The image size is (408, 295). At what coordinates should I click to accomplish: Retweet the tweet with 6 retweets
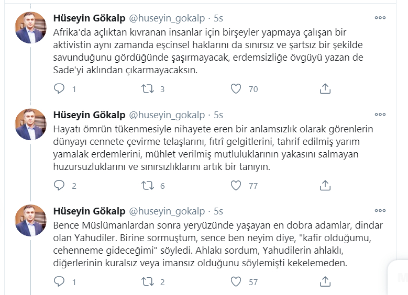click(148, 185)
